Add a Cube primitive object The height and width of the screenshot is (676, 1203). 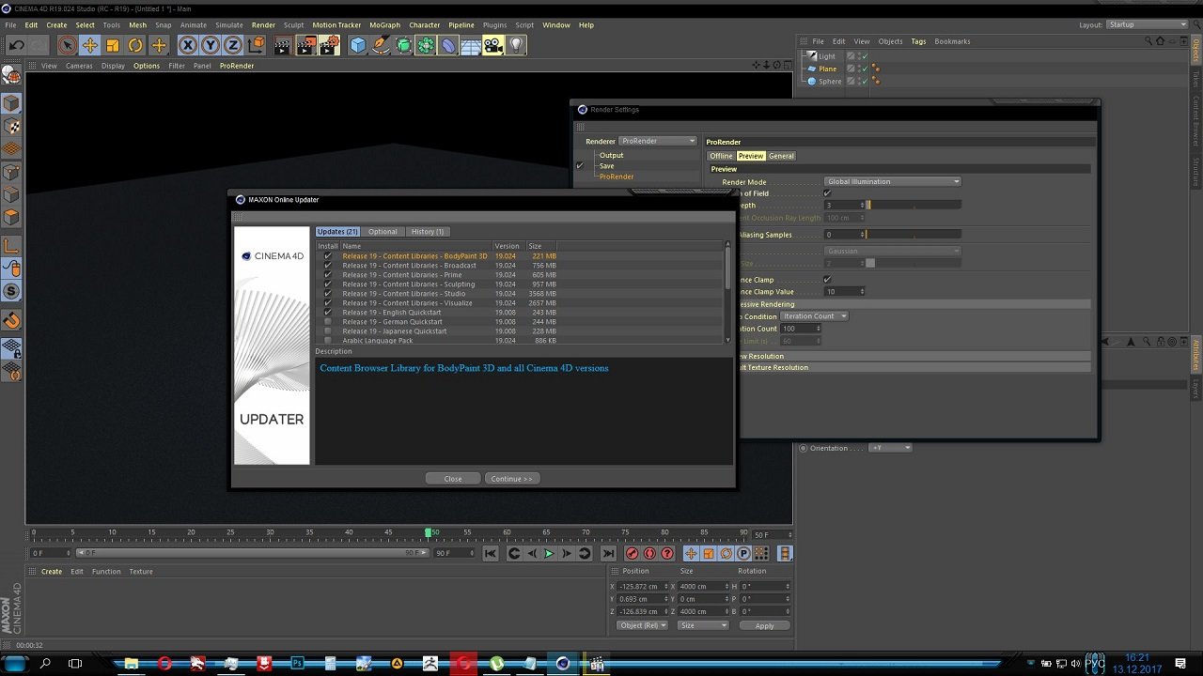pos(357,45)
